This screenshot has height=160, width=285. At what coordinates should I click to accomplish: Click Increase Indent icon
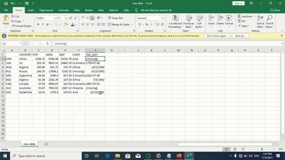point(103,24)
